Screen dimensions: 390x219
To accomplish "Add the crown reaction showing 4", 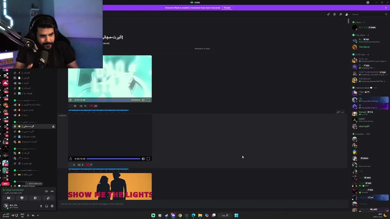I will point(81,165).
